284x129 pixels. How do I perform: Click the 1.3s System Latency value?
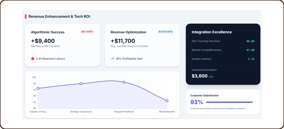251,59
